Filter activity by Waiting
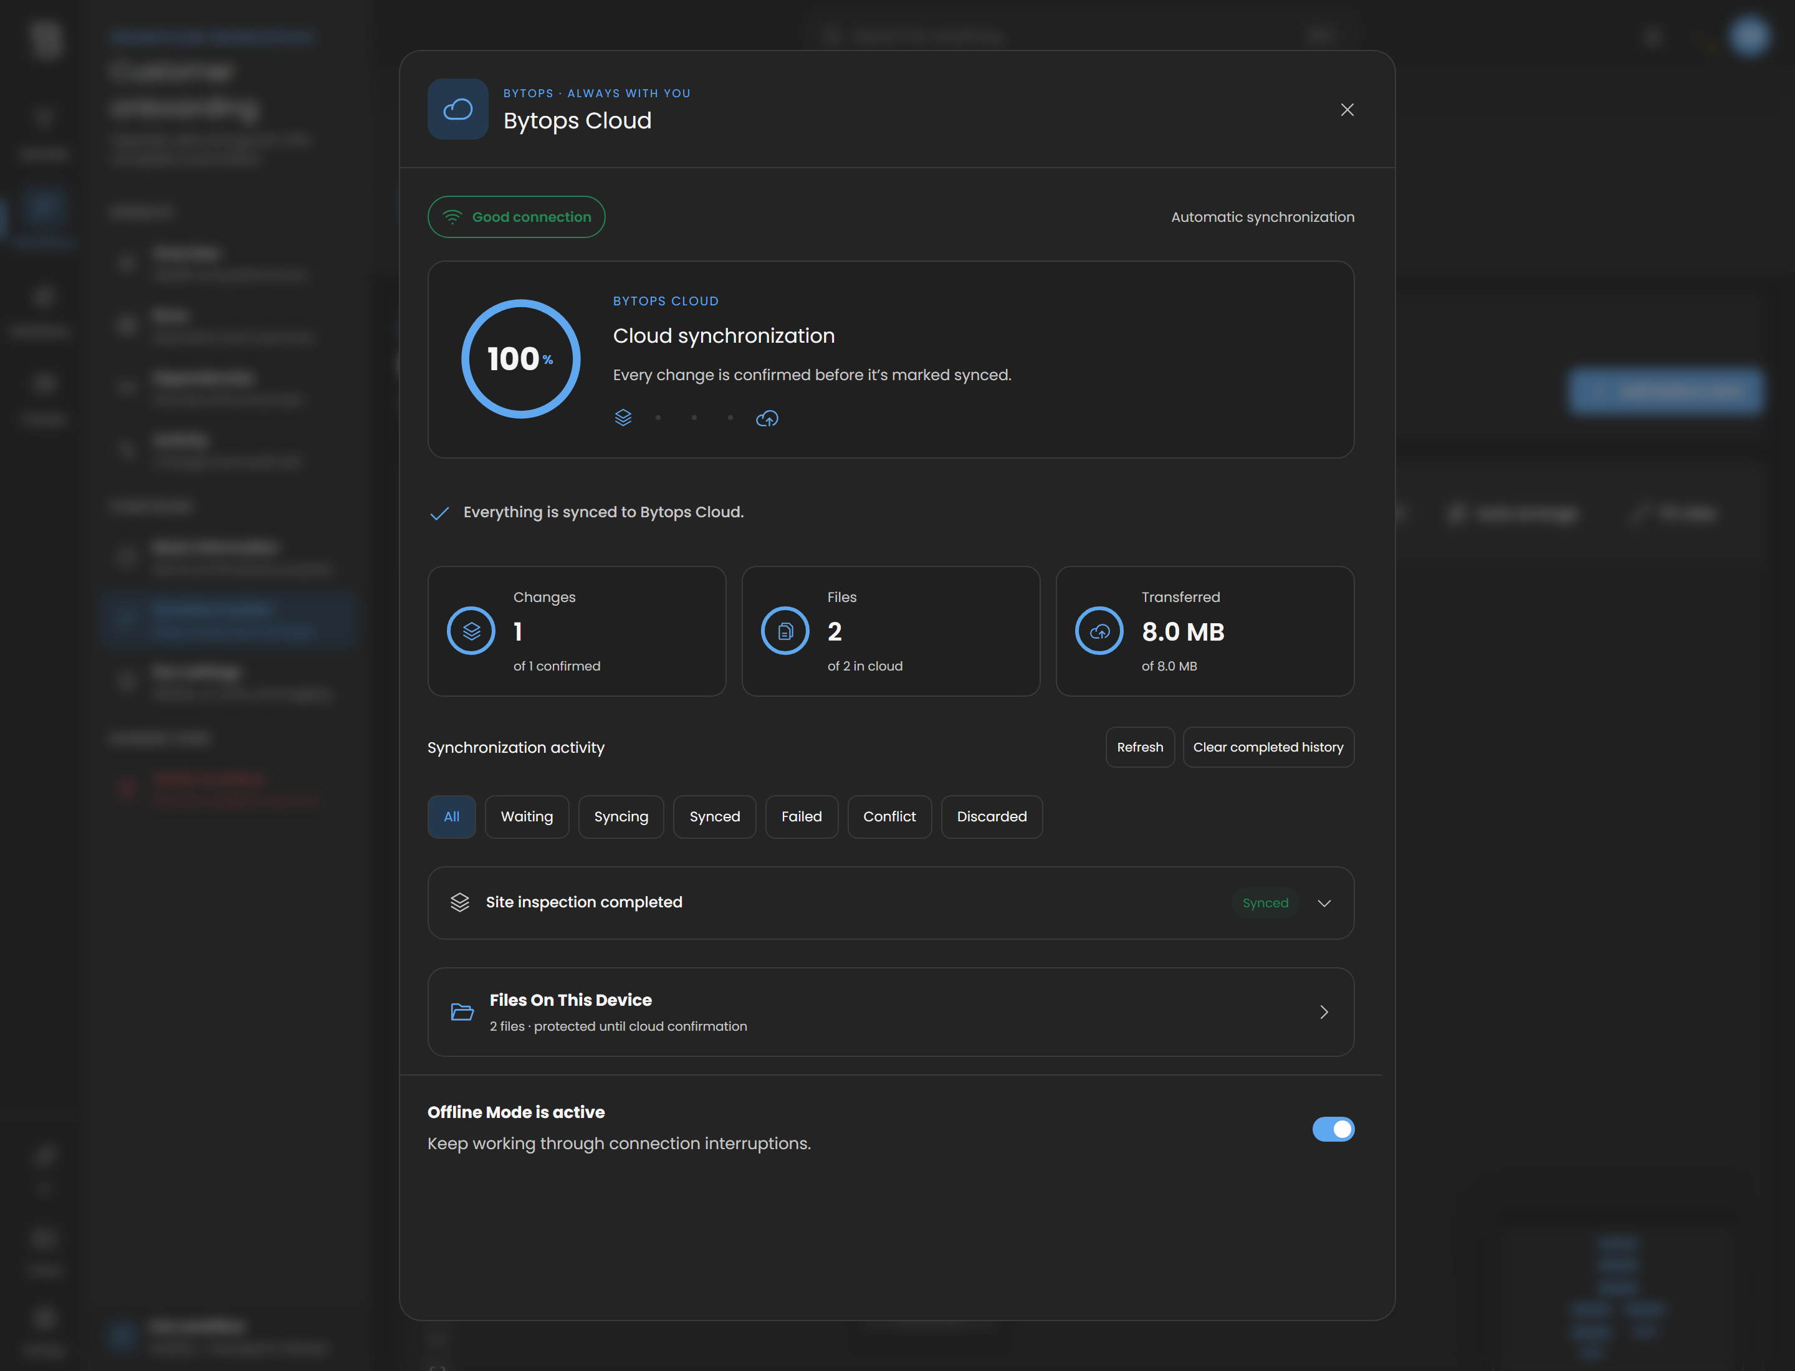 [x=527, y=816]
